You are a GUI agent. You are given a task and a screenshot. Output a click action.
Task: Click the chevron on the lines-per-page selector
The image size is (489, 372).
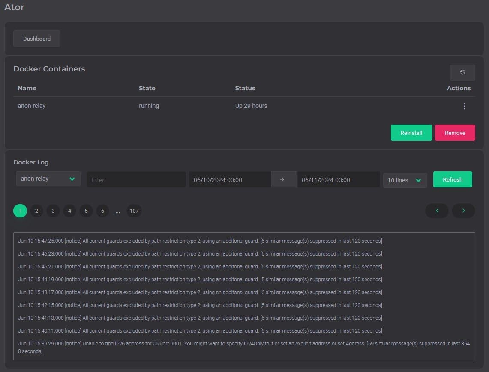(x=419, y=180)
